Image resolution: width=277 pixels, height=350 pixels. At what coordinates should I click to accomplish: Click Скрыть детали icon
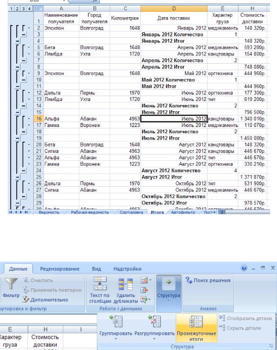click(222, 328)
